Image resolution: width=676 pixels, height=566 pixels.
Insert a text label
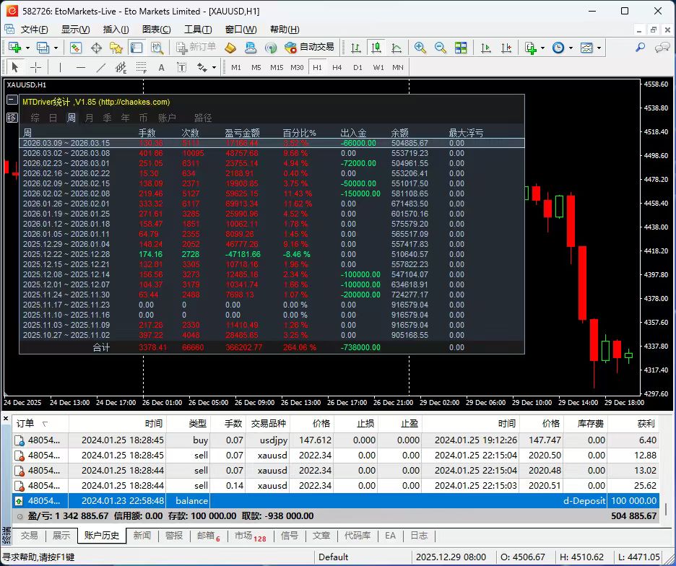click(x=181, y=67)
